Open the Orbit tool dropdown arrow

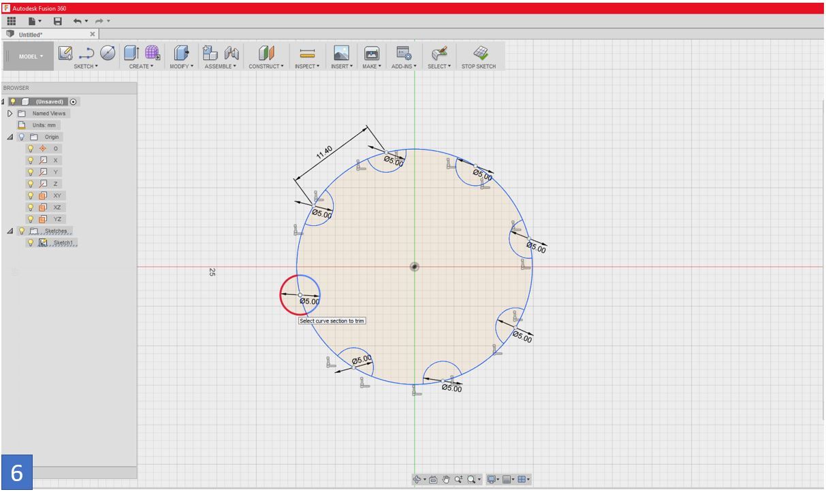pyautogui.click(x=425, y=480)
